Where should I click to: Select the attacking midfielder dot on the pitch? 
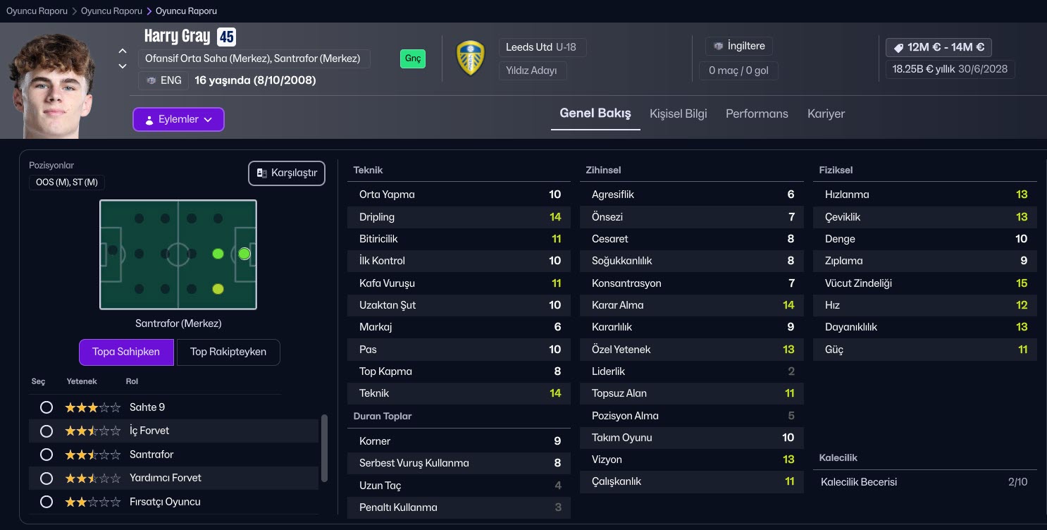click(218, 254)
